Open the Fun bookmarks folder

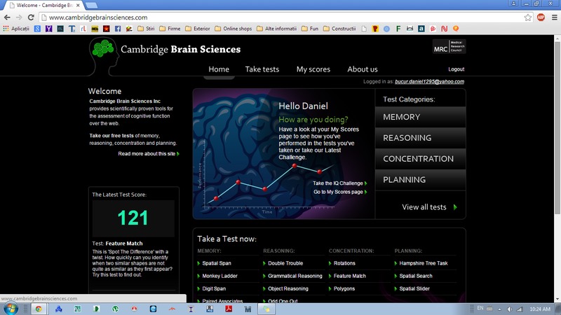pos(310,29)
